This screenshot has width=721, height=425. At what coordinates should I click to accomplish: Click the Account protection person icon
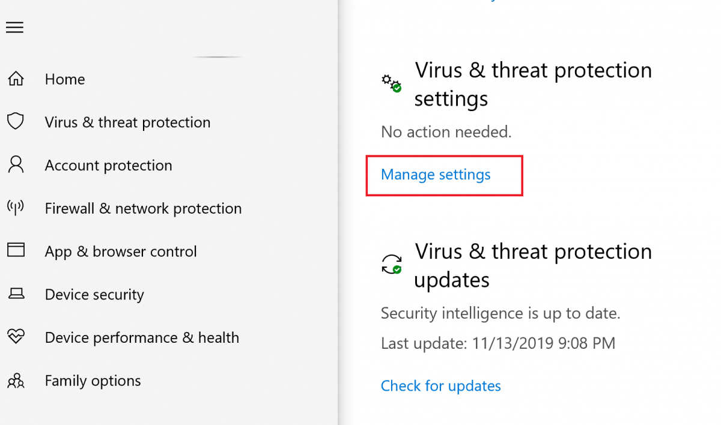point(16,165)
